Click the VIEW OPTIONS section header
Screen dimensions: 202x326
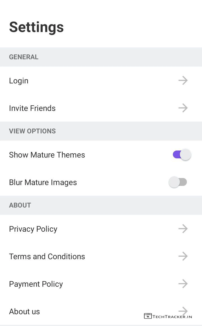32,131
